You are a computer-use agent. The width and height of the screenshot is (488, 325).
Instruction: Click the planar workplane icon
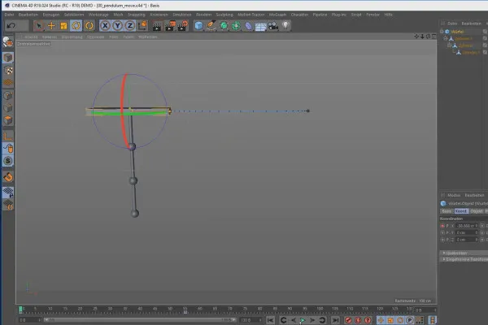click(8, 205)
